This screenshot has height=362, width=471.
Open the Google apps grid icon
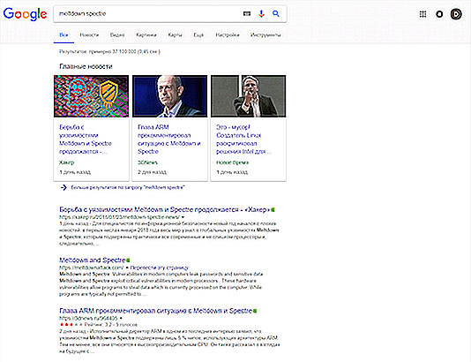[423, 14]
